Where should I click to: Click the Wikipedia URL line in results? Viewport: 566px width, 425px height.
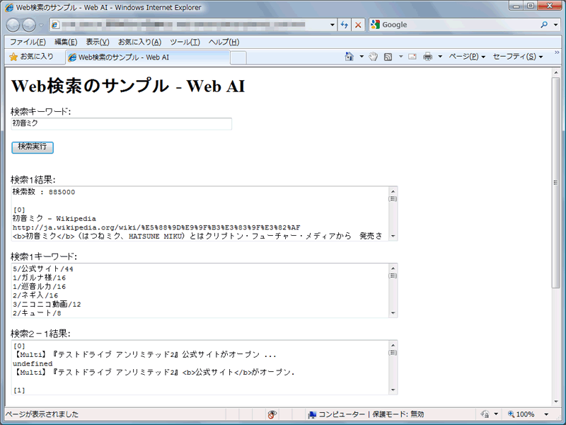pyautogui.click(x=156, y=227)
